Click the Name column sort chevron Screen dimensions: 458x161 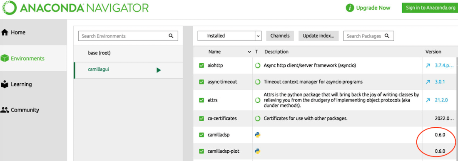(x=249, y=52)
